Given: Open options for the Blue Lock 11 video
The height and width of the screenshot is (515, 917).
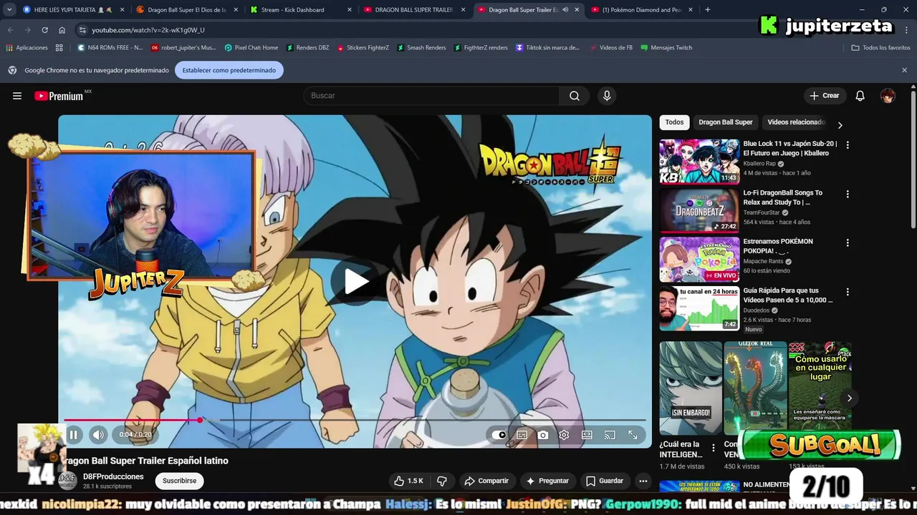Looking at the screenshot, I should point(848,144).
